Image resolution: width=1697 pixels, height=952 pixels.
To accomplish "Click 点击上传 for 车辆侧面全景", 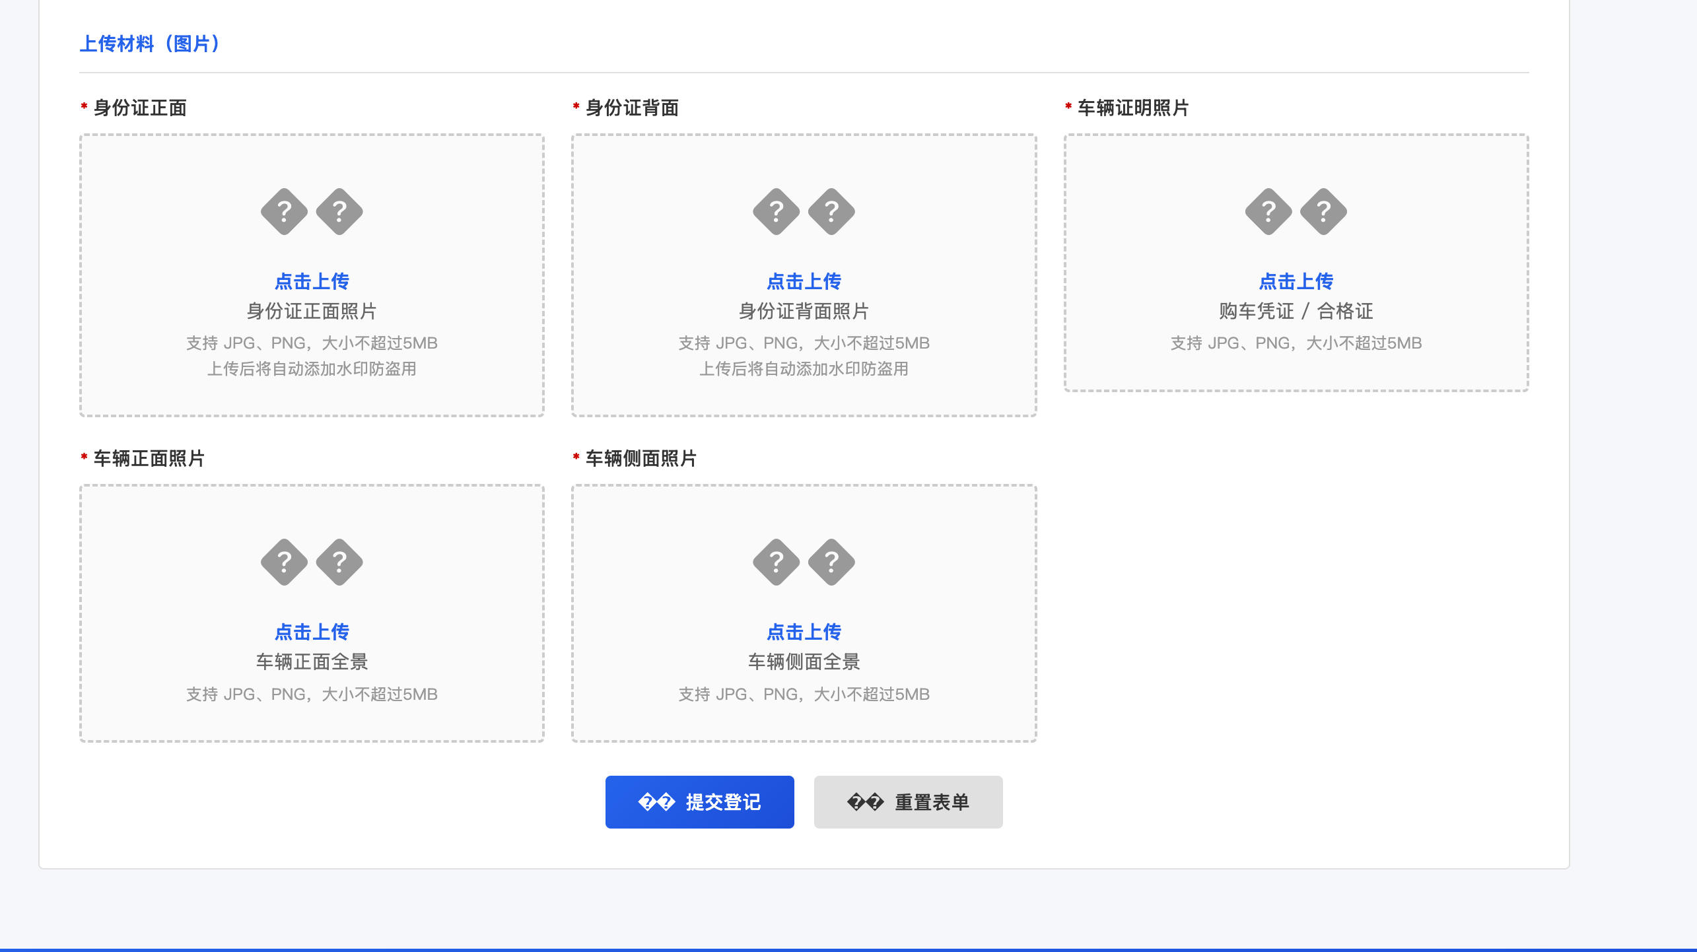I will (x=804, y=632).
